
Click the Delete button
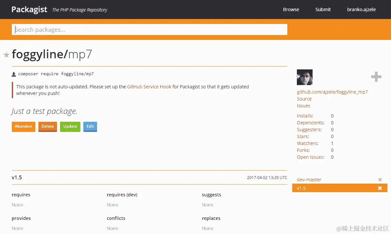(48, 127)
